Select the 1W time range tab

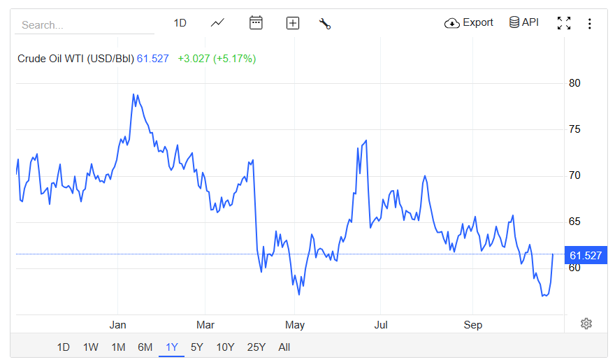[x=91, y=347]
